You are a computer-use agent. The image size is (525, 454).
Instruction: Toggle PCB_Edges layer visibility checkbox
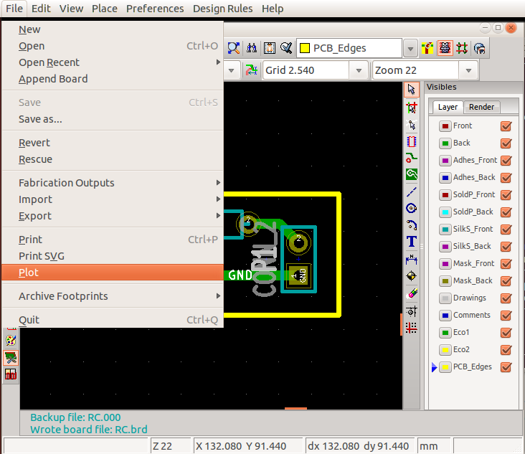pyautogui.click(x=506, y=367)
